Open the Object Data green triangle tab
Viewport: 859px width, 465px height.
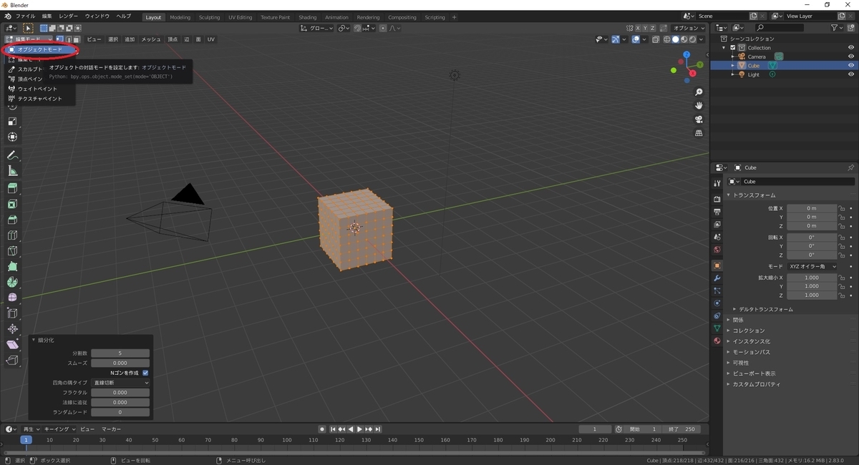click(x=717, y=328)
